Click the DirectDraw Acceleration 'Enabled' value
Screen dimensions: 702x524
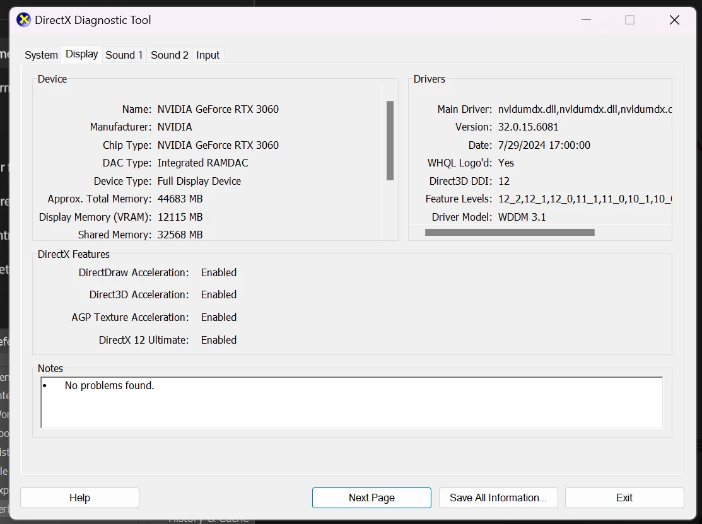tap(218, 272)
